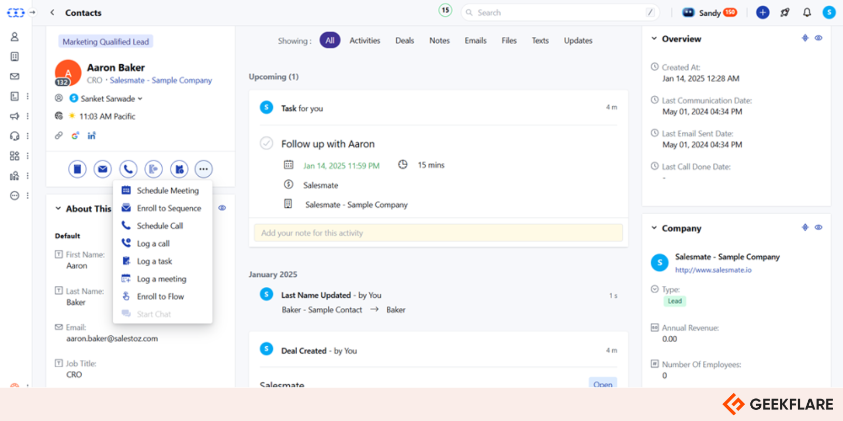Click Aaron Baker's orange avatar

[x=68, y=73]
